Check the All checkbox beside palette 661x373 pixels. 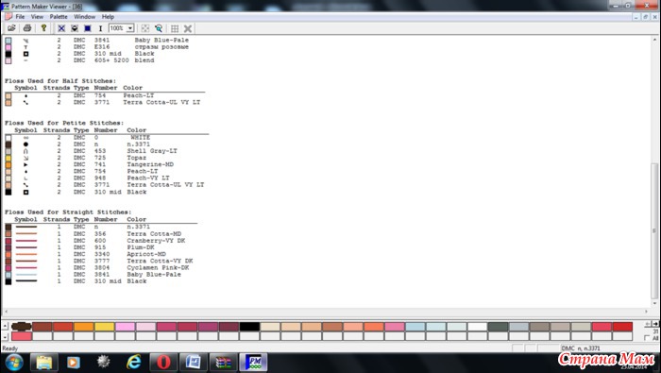[x=647, y=338]
